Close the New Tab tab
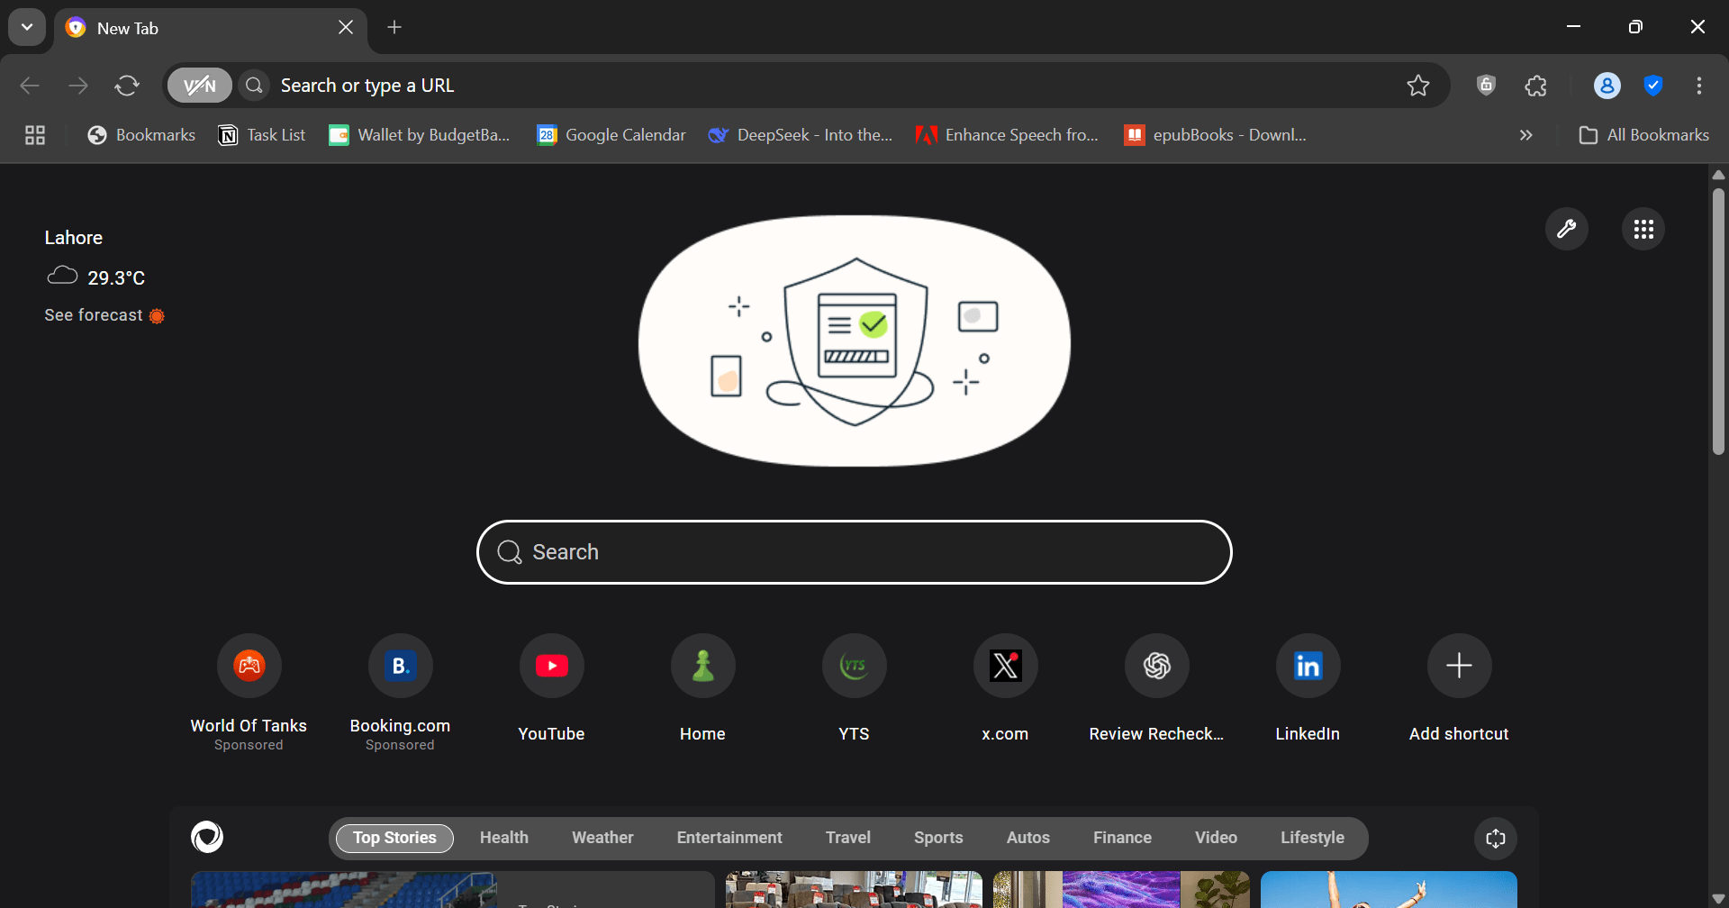This screenshot has height=908, width=1729. [x=346, y=27]
